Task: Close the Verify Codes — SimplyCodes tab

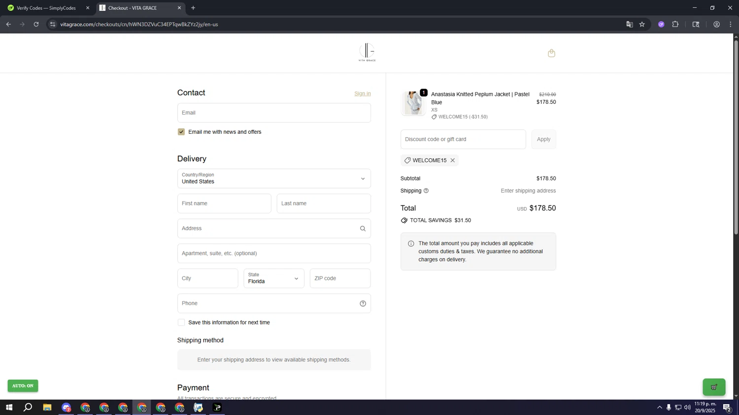Action: coord(88,8)
